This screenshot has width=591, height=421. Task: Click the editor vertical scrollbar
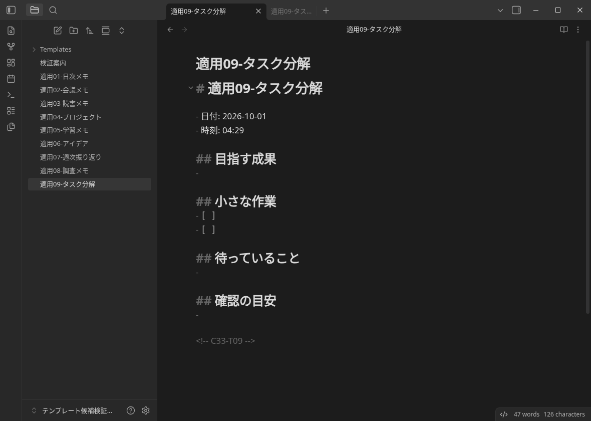pyautogui.click(x=587, y=176)
